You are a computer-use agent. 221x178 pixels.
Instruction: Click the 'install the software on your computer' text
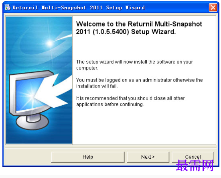point(134,65)
